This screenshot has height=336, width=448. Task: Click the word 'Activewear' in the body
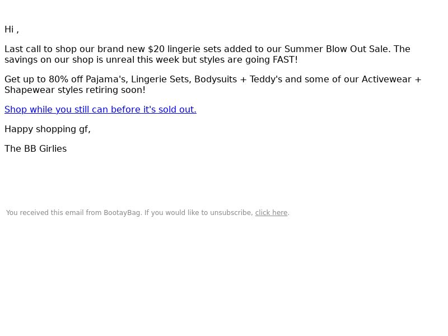(386, 79)
